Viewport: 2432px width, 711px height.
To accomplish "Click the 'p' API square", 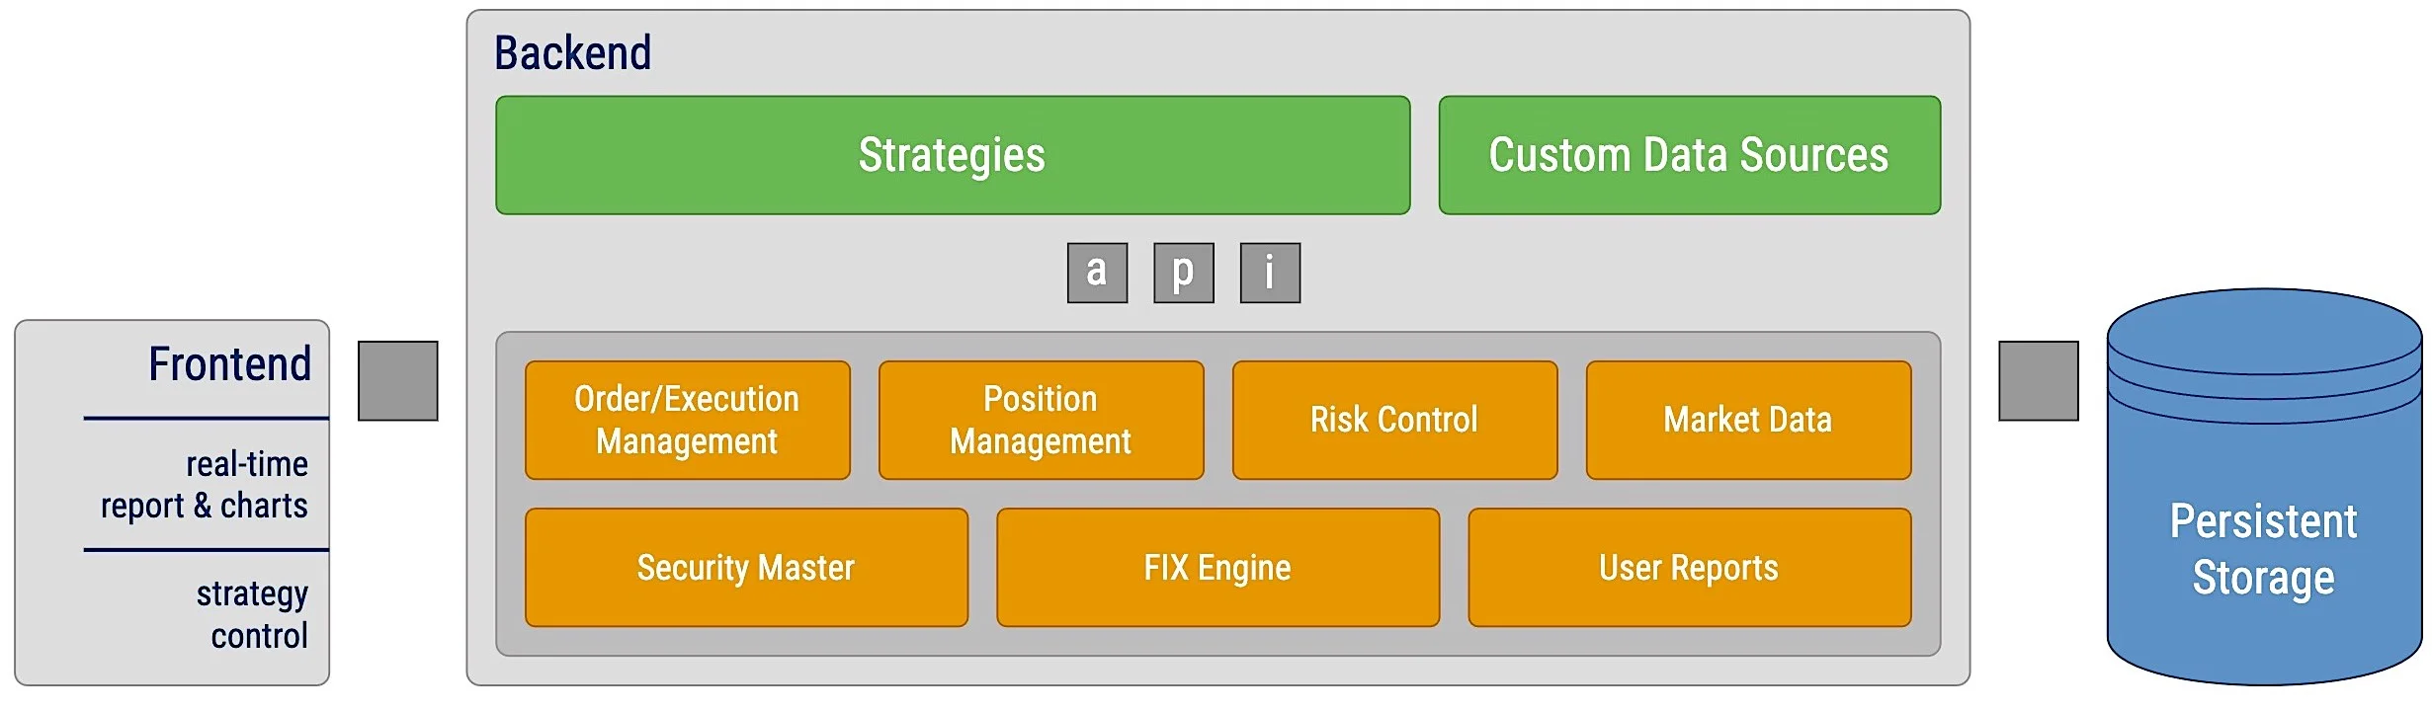I will (1184, 273).
